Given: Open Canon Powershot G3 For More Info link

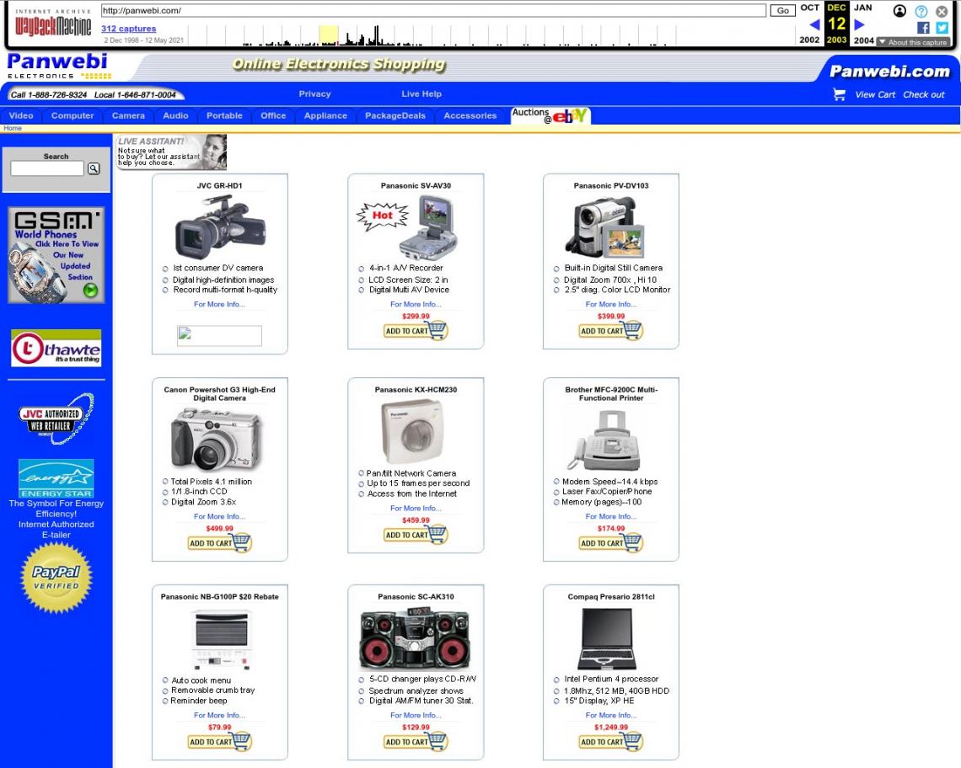Looking at the screenshot, I should pos(219,517).
